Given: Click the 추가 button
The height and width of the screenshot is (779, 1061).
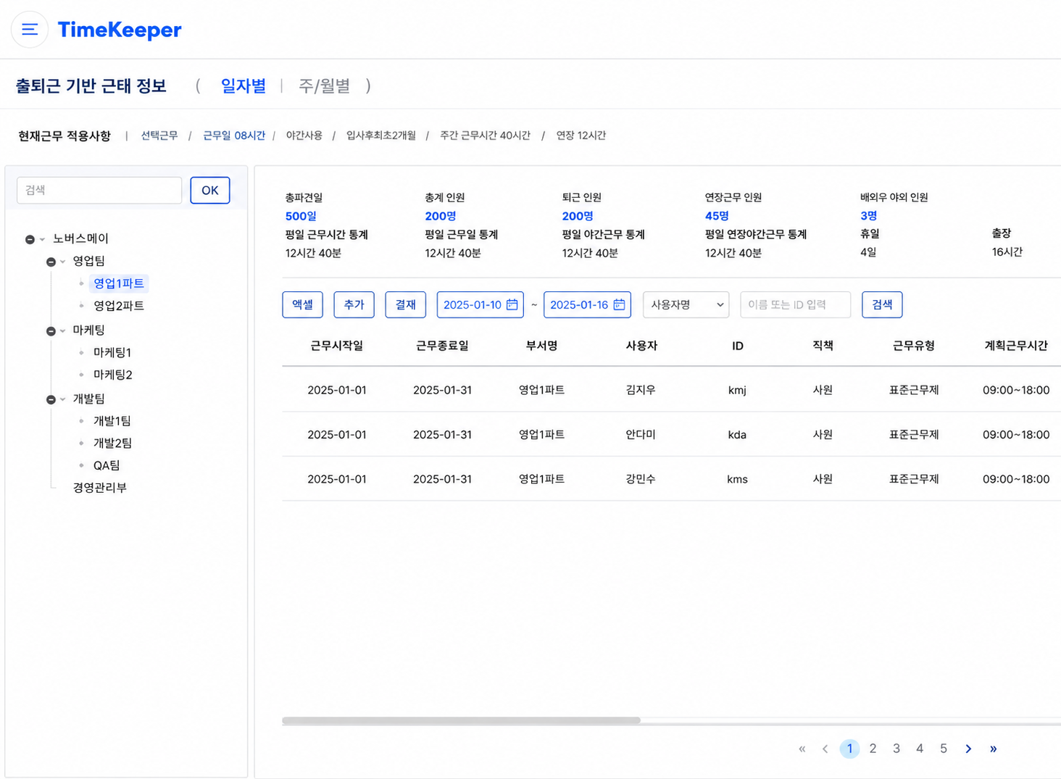Looking at the screenshot, I should tap(354, 304).
